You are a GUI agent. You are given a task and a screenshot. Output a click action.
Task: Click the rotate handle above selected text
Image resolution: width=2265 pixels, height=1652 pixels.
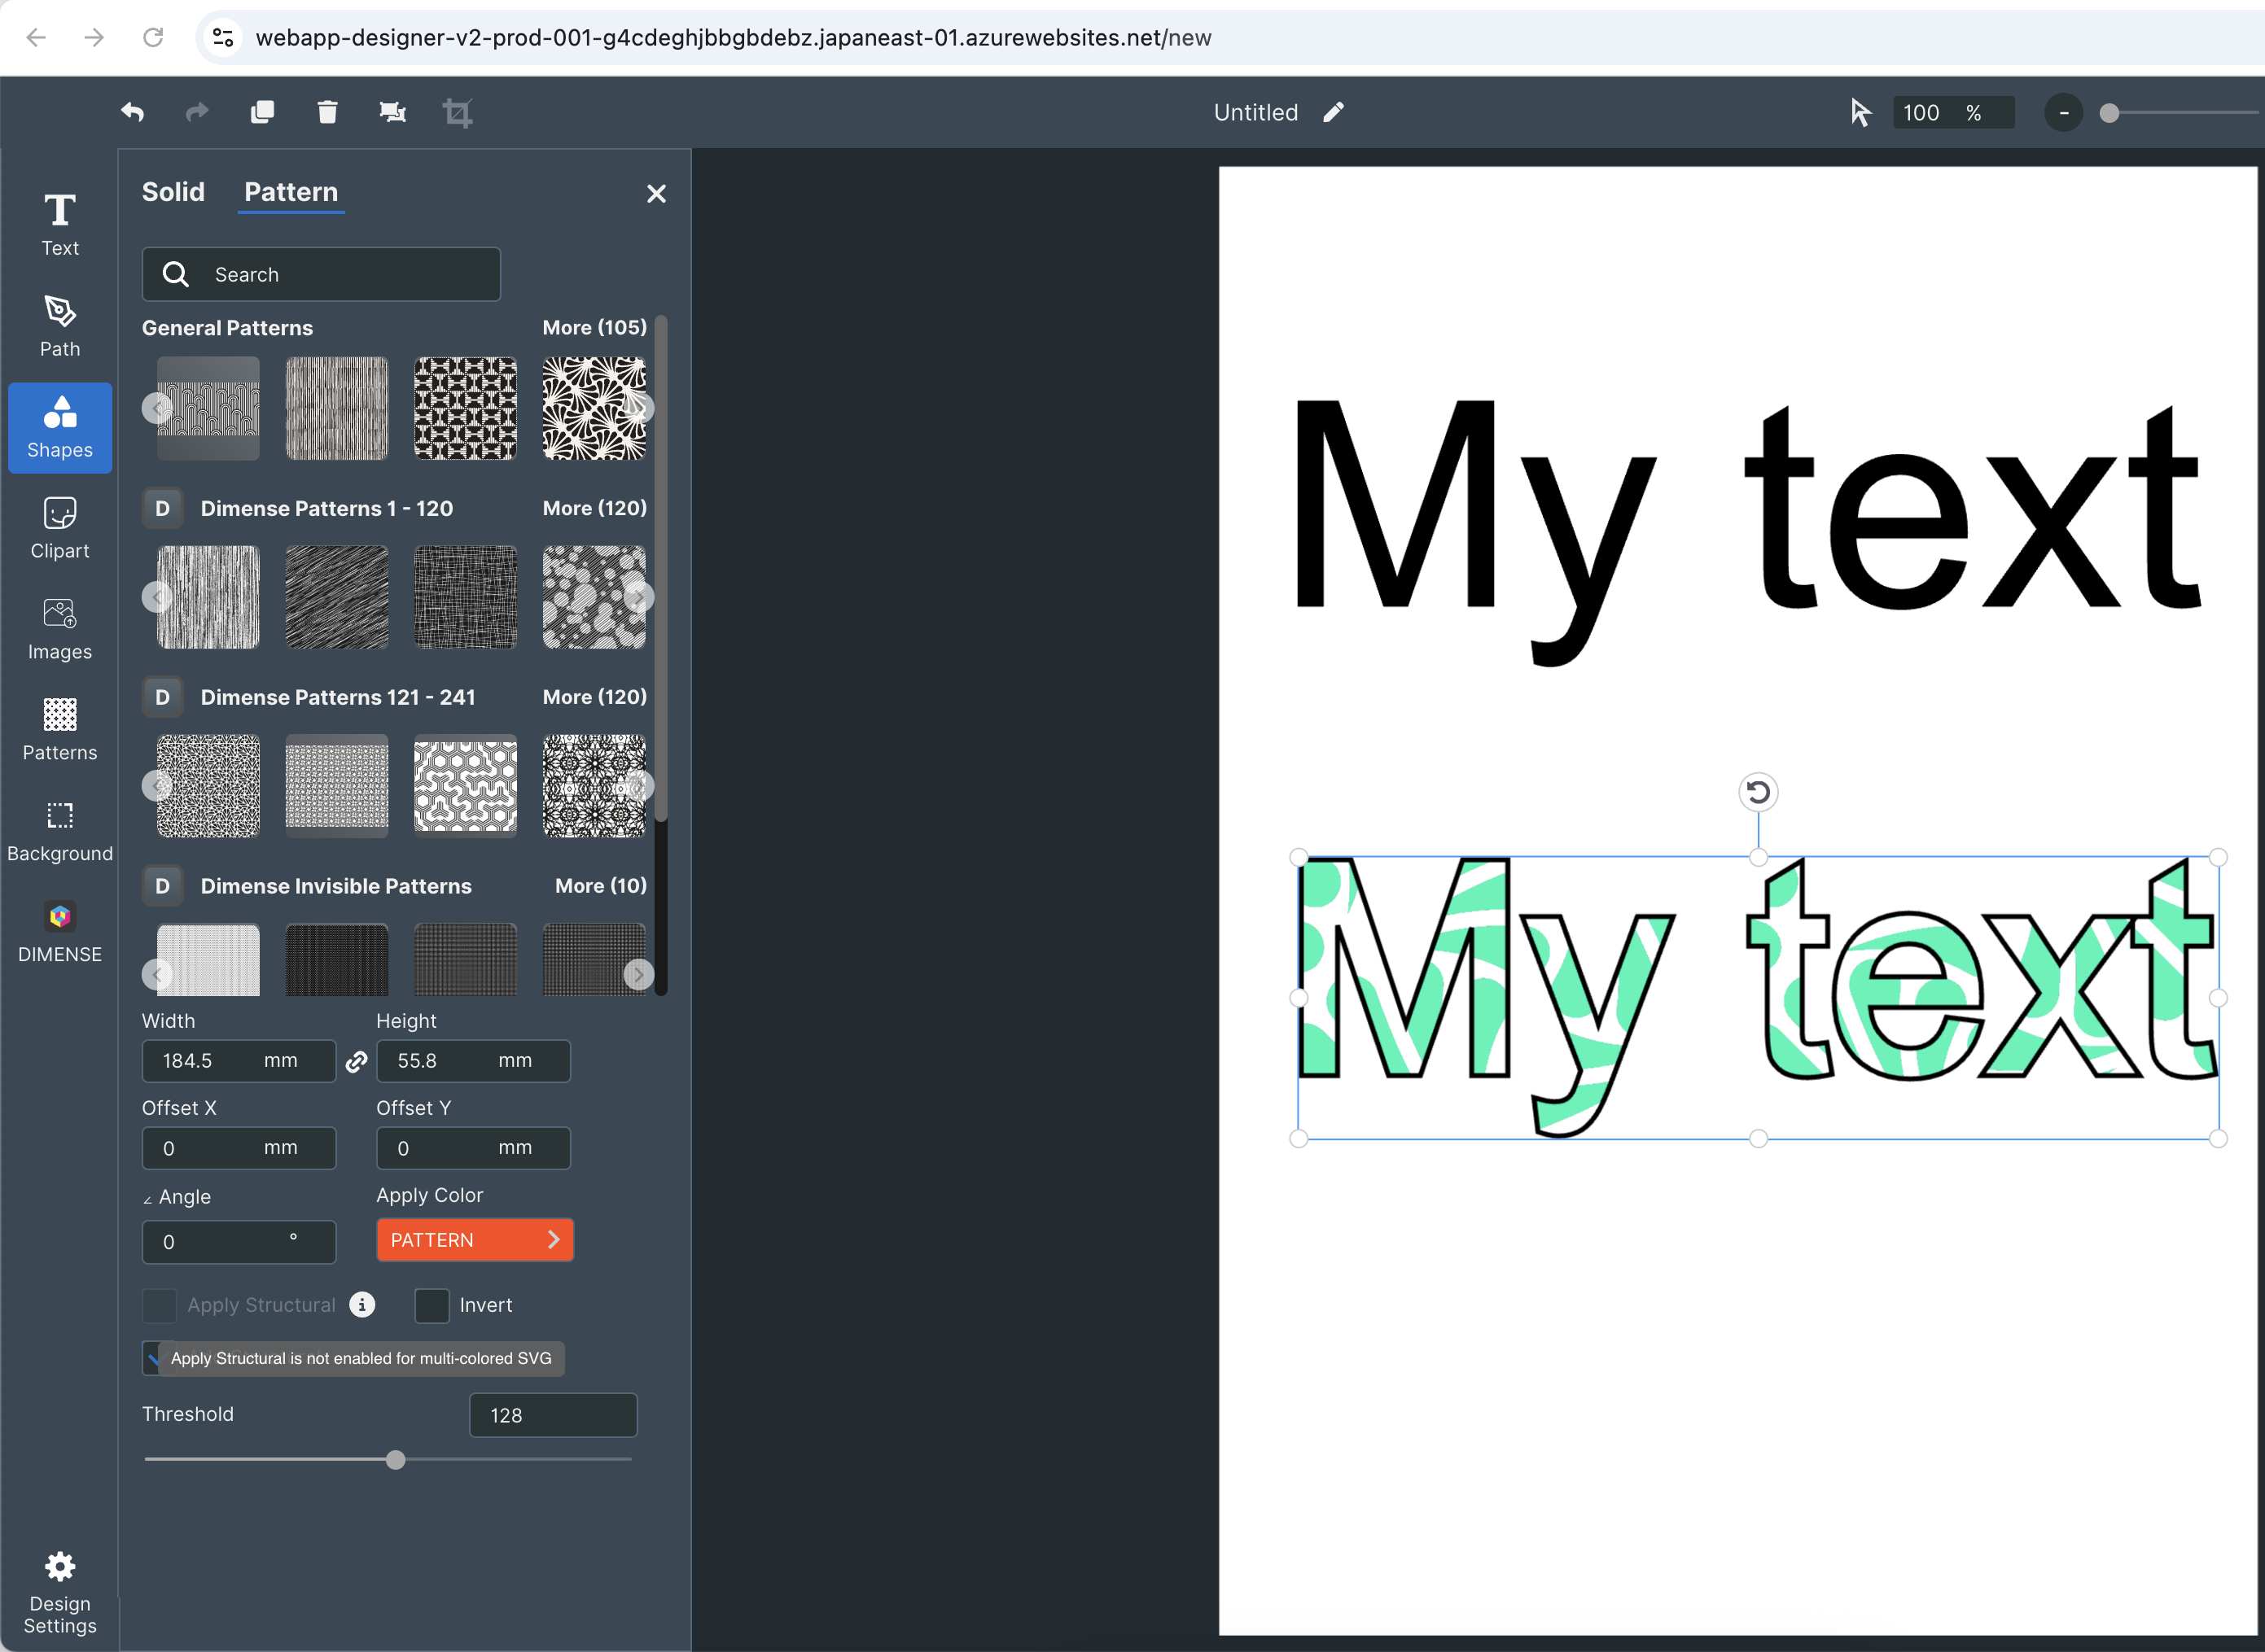click(x=1758, y=792)
